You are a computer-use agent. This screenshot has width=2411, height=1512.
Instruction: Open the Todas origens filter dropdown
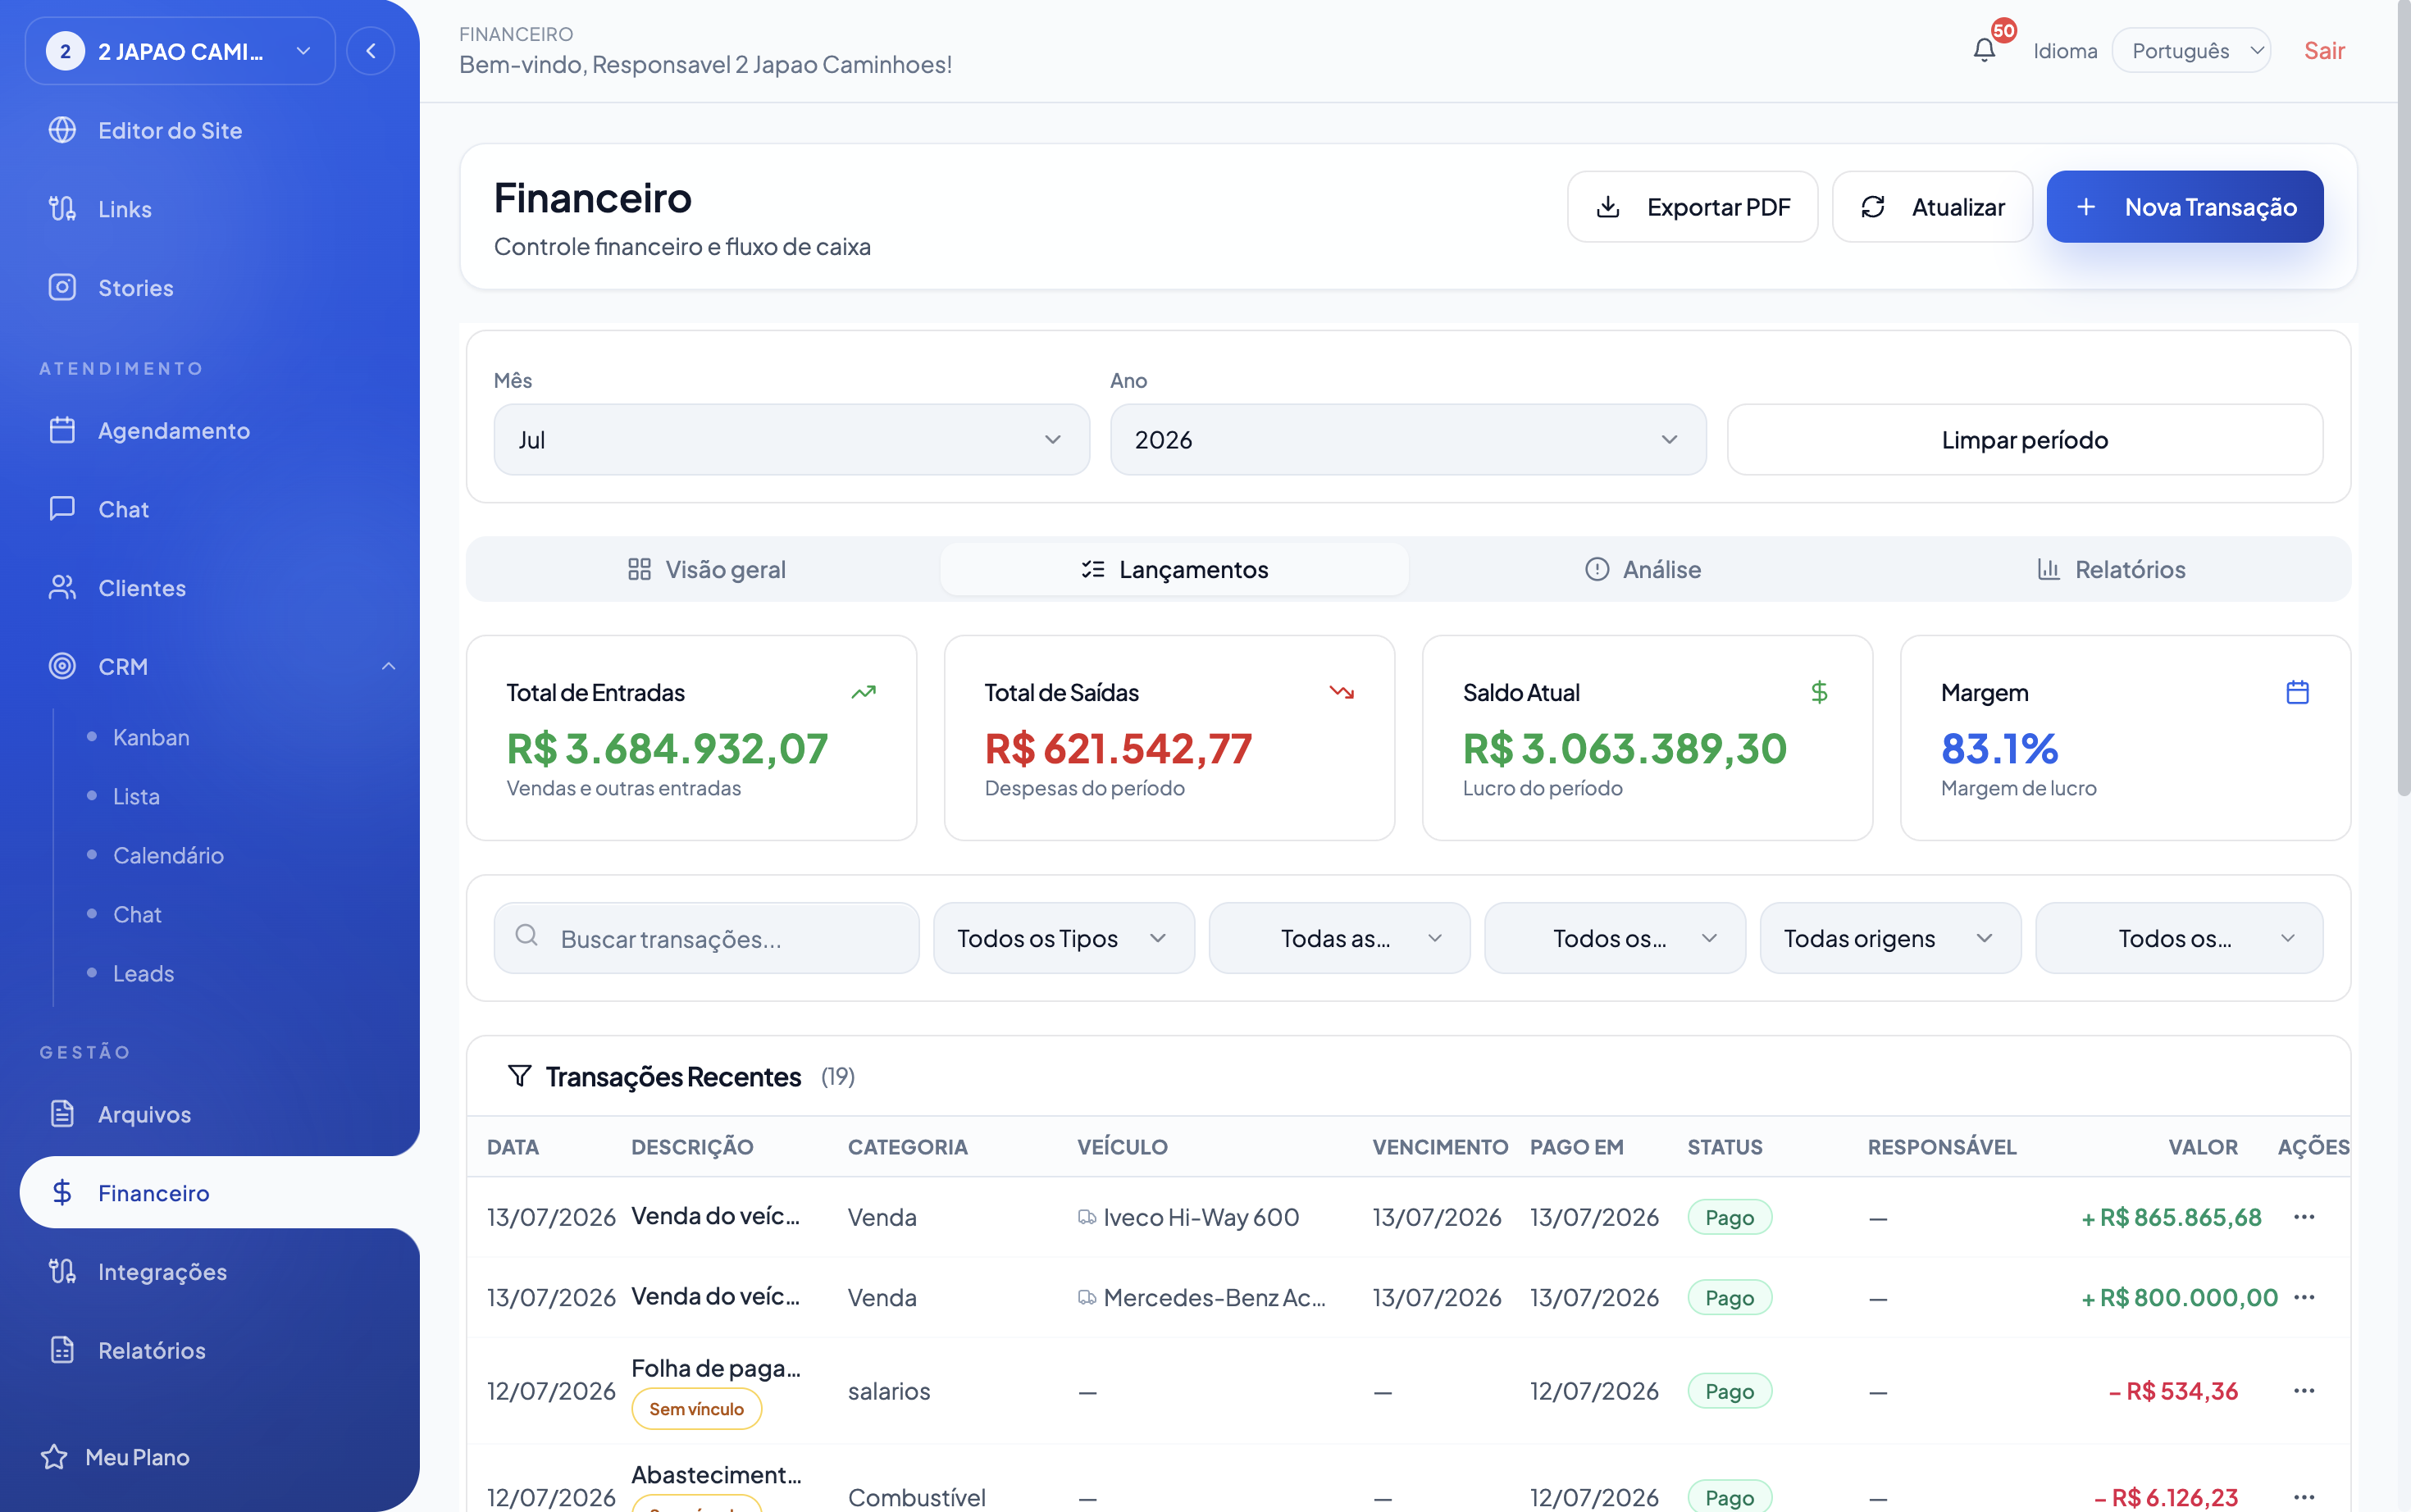click(x=1889, y=938)
